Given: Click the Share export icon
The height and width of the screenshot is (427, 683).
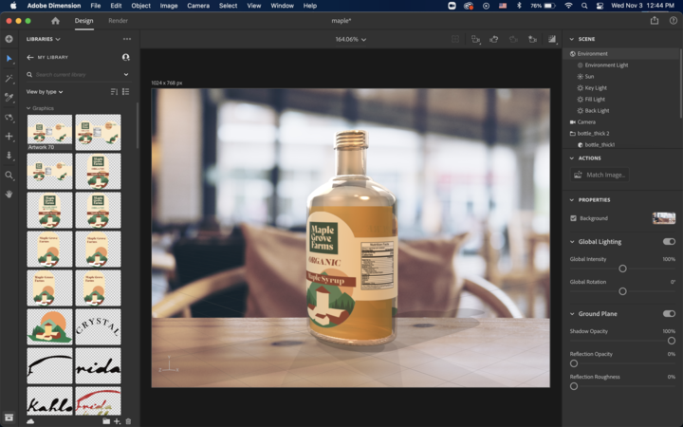Looking at the screenshot, I should tap(655, 21).
